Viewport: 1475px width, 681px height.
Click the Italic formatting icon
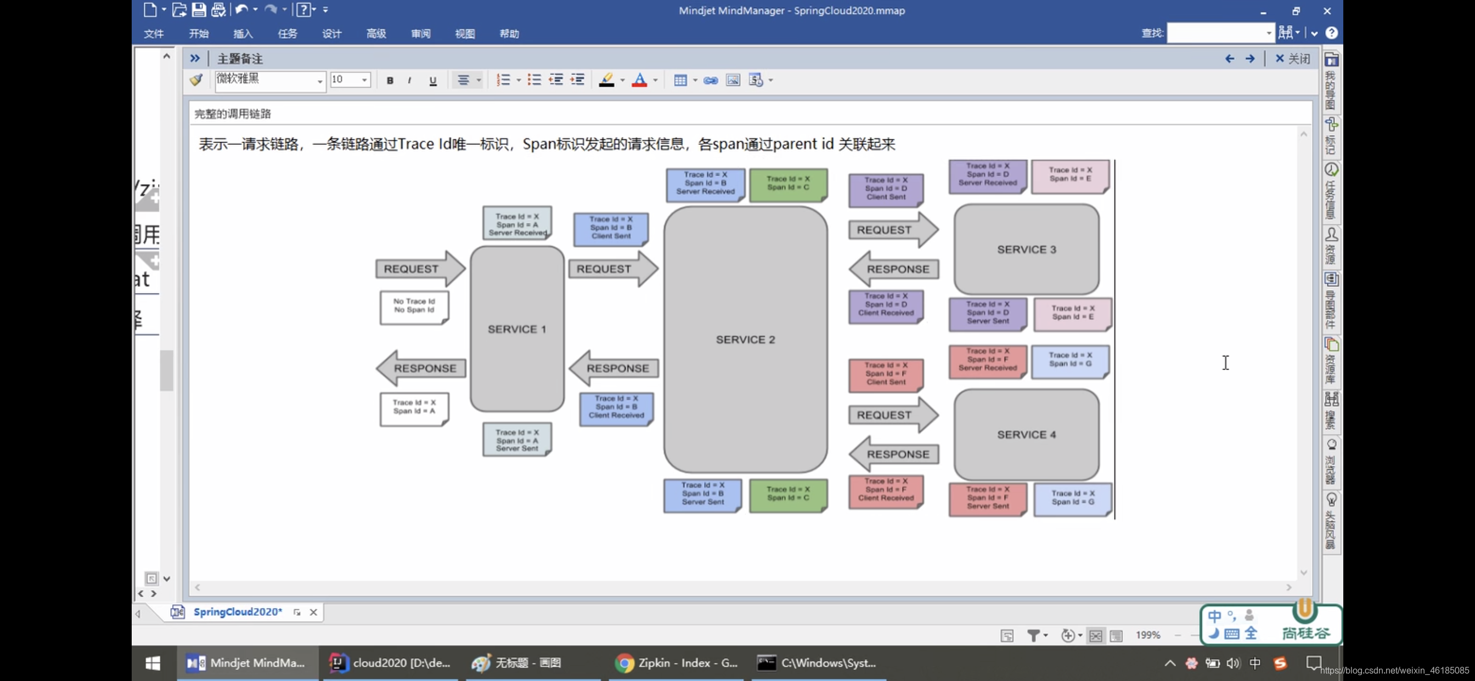(x=410, y=79)
